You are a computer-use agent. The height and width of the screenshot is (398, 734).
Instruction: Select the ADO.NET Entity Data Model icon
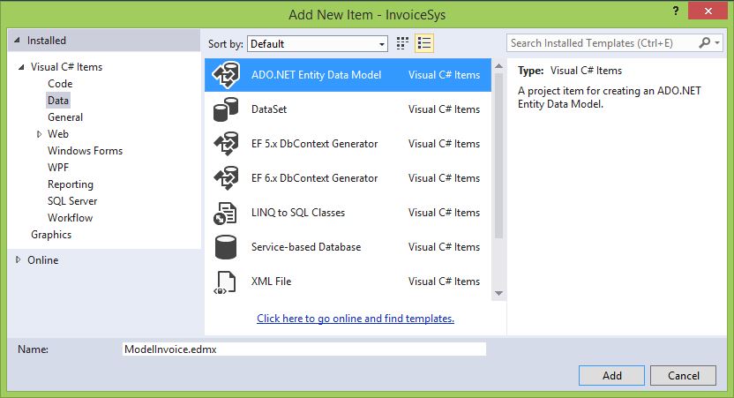tap(226, 75)
